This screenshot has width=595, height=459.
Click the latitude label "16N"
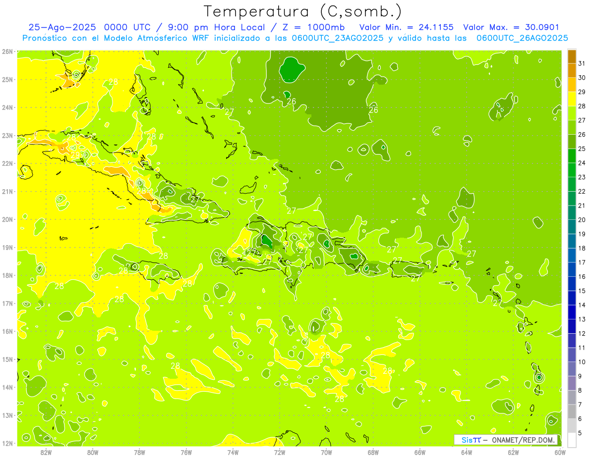[x=7, y=331]
